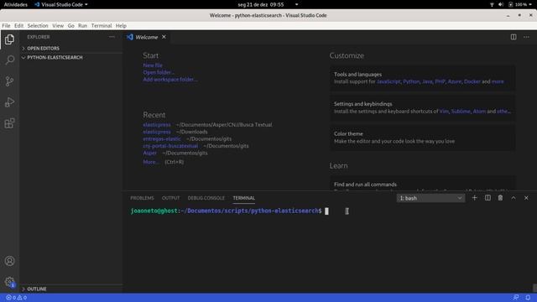
Task: Open Find and run all commands
Action: (422, 183)
